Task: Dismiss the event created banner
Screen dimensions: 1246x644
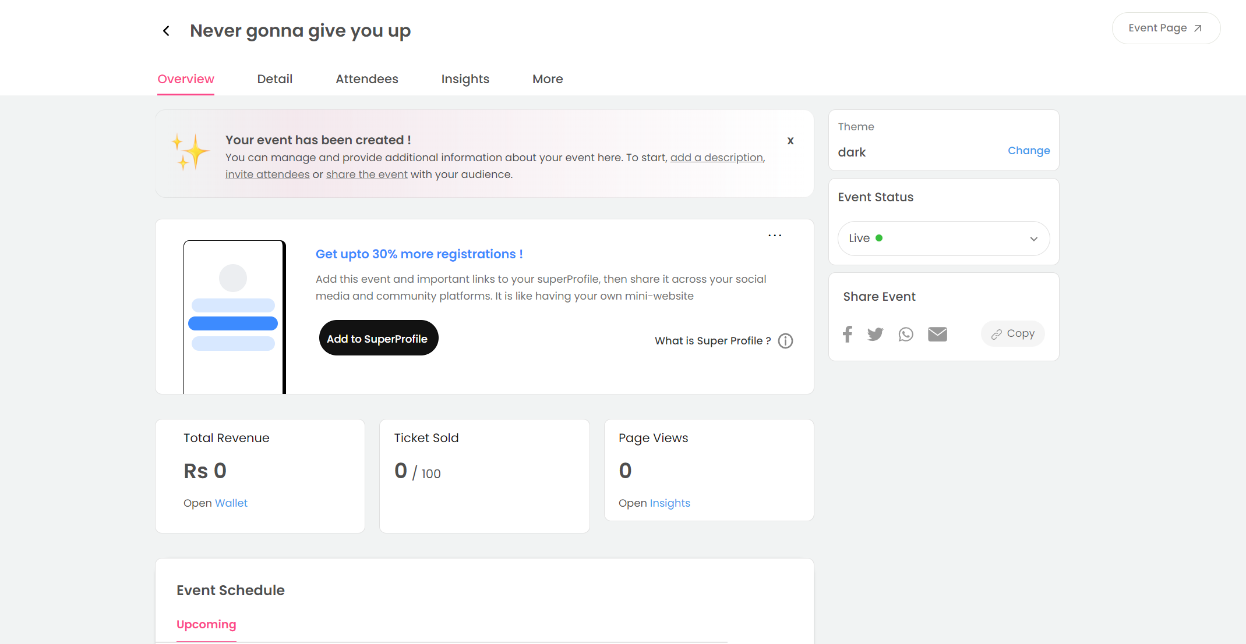Action: tap(790, 141)
